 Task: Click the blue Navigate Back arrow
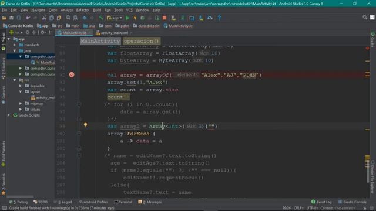pos(85,18)
